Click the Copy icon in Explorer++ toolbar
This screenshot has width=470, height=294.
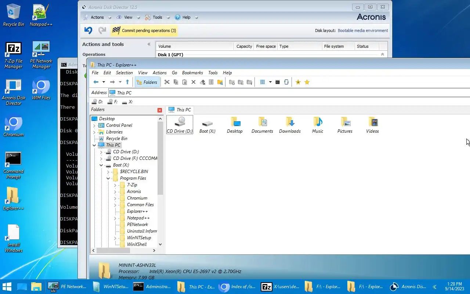click(x=176, y=82)
